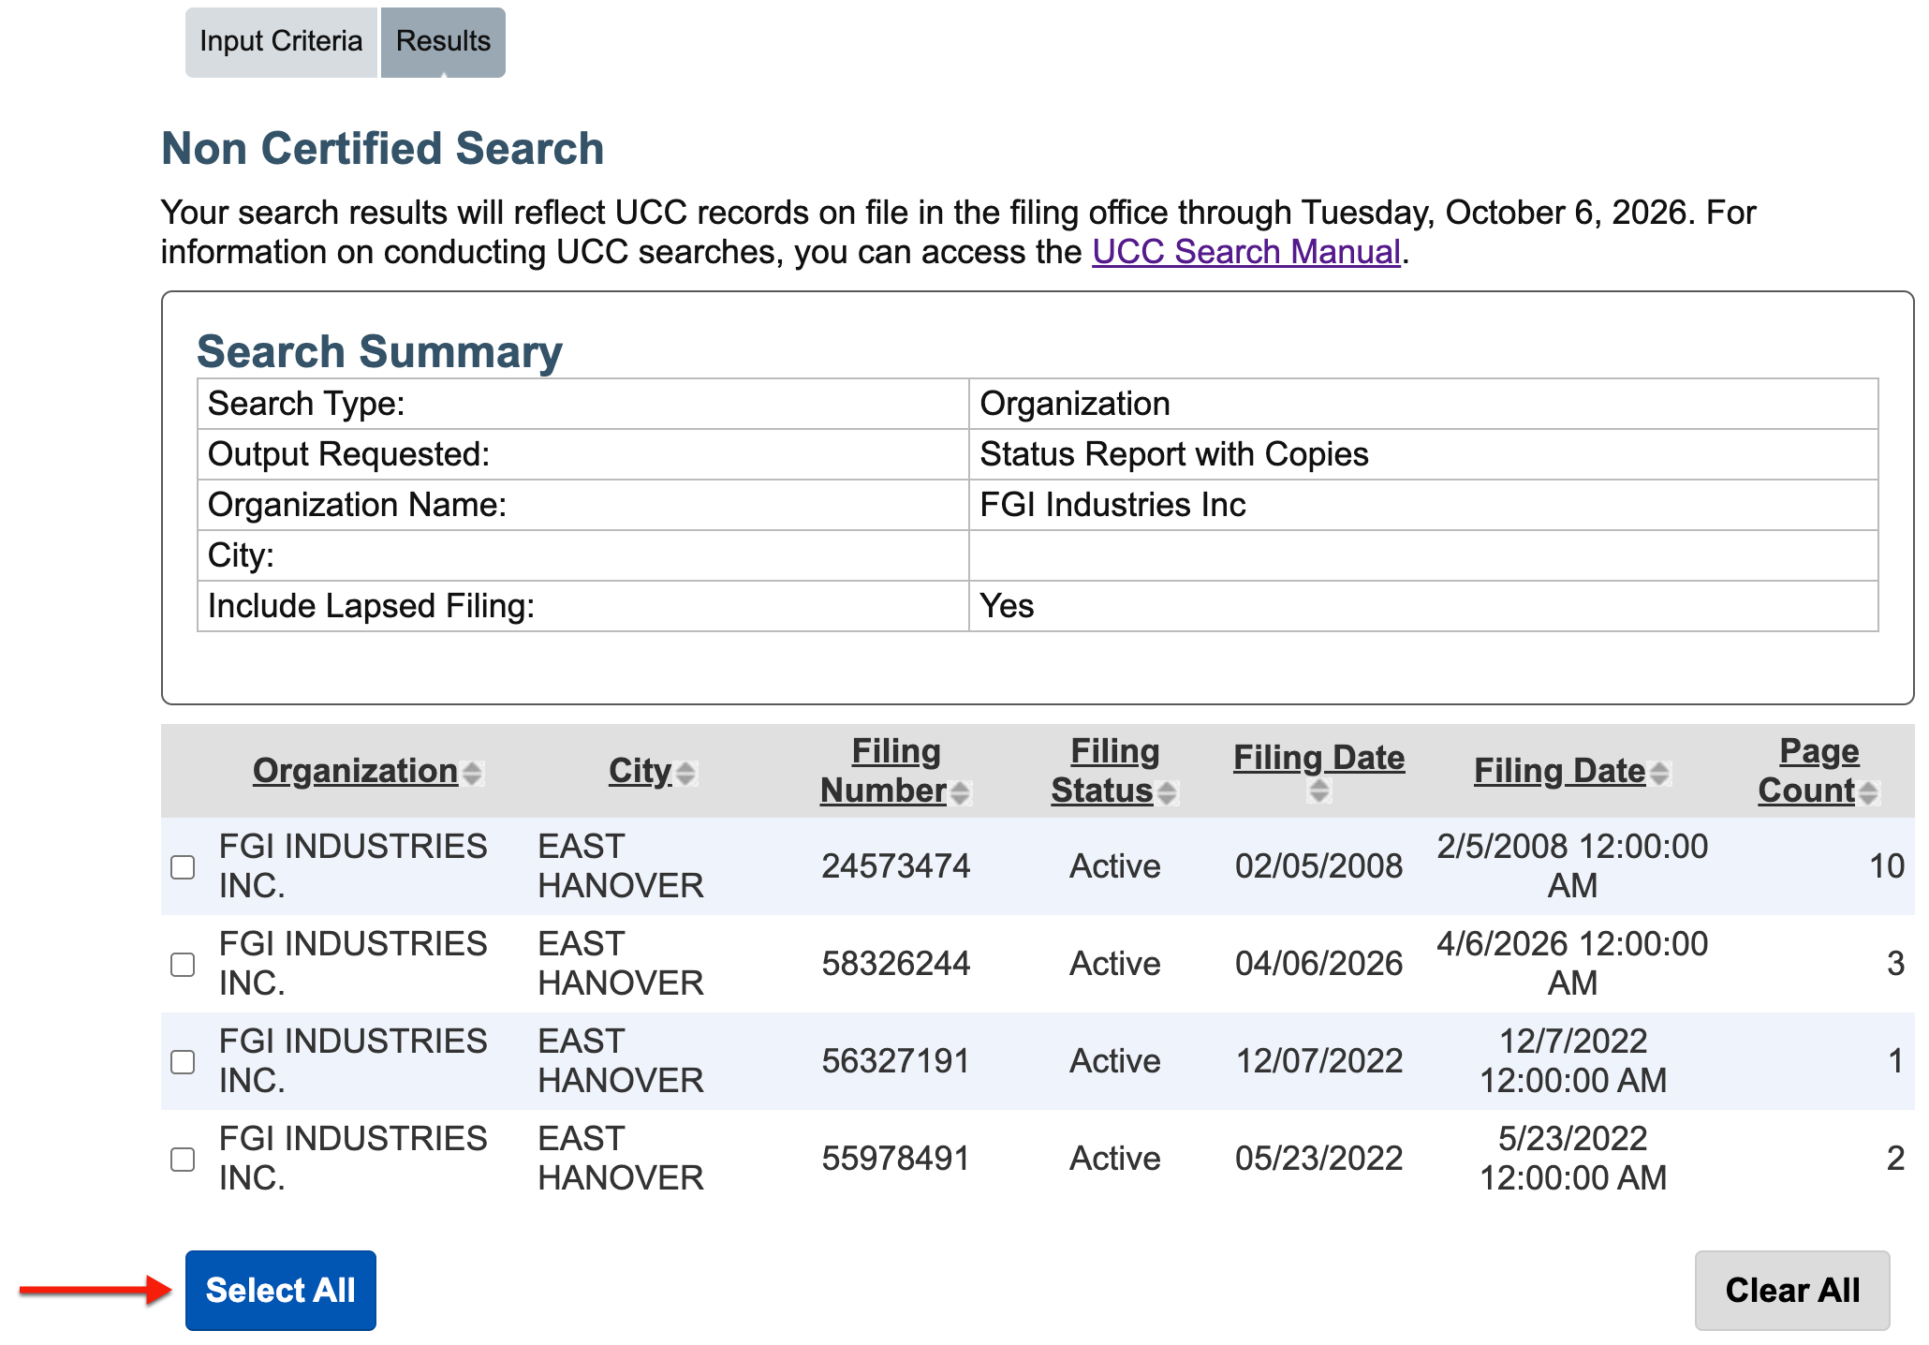This screenshot has height=1345, width=1929.
Task: Click the 'Organization' search type value
Action: click(x=1075, y=404)
